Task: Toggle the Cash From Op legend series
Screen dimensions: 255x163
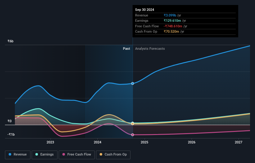Action: tap(113, 155)
